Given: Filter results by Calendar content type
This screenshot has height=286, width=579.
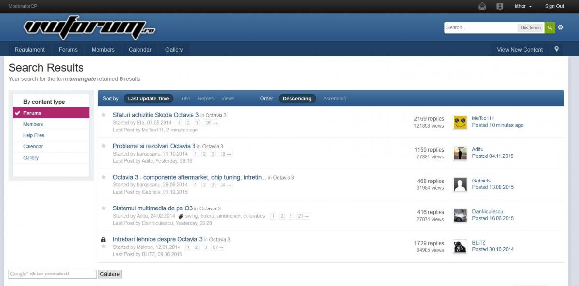Looking at the screenshot, I should coord(51,146).
